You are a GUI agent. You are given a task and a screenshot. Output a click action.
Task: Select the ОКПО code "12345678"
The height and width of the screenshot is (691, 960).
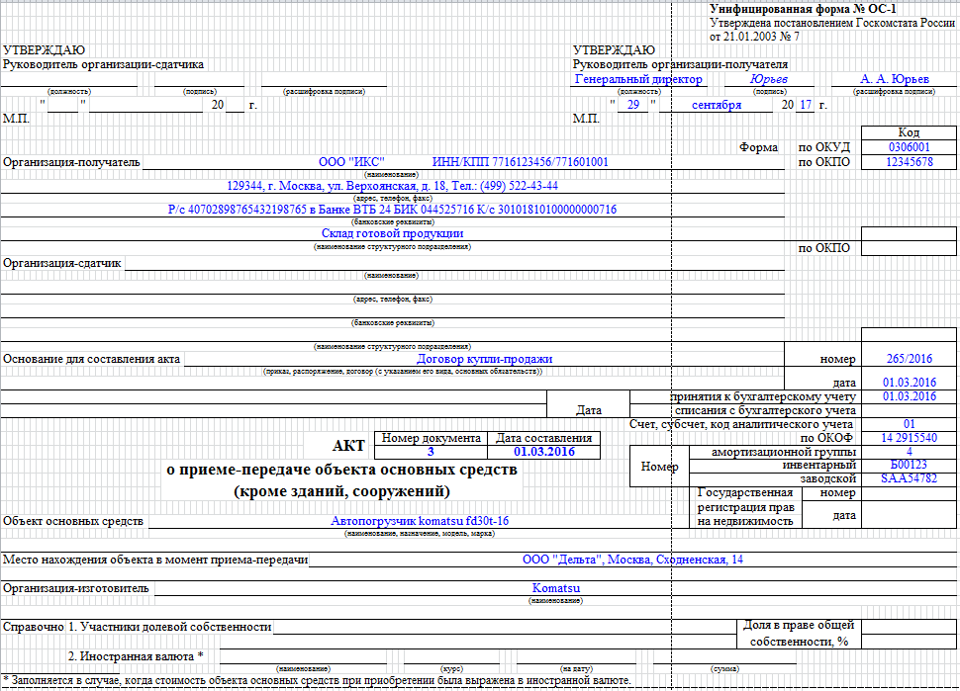coord(910,162)
